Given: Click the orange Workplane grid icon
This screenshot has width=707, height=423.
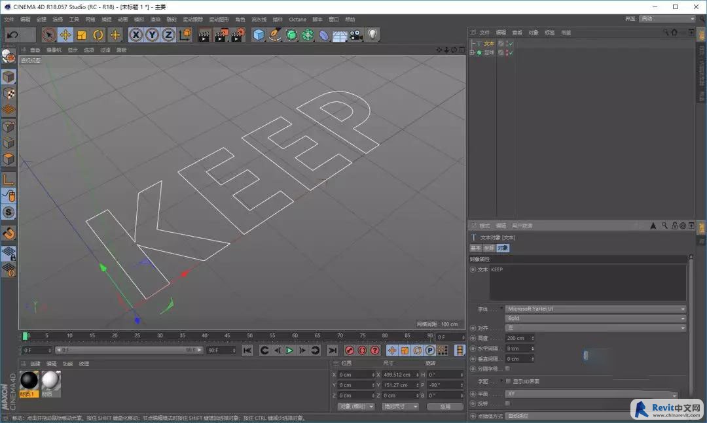Looking at the screenshot, I should [9, 109].
